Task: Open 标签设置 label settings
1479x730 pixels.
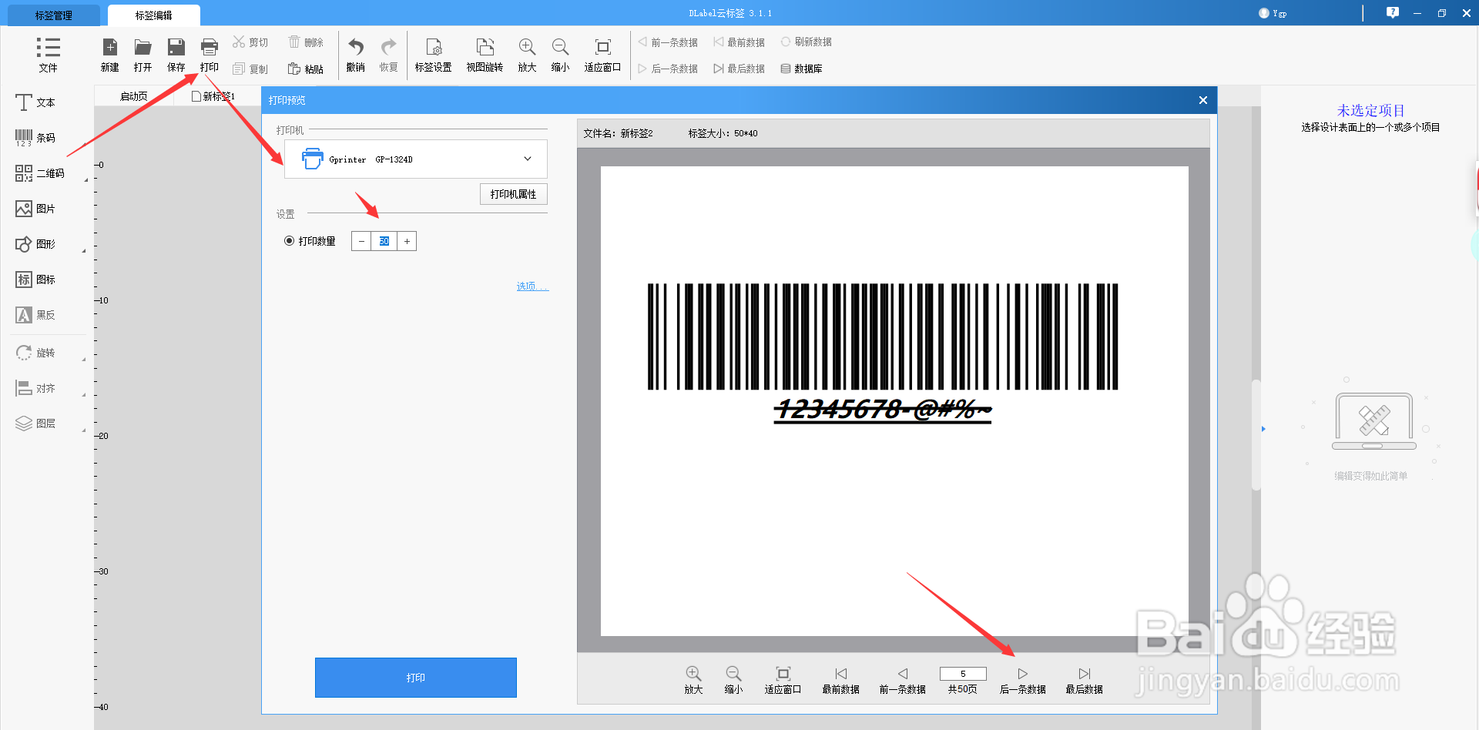Action: 434,55
